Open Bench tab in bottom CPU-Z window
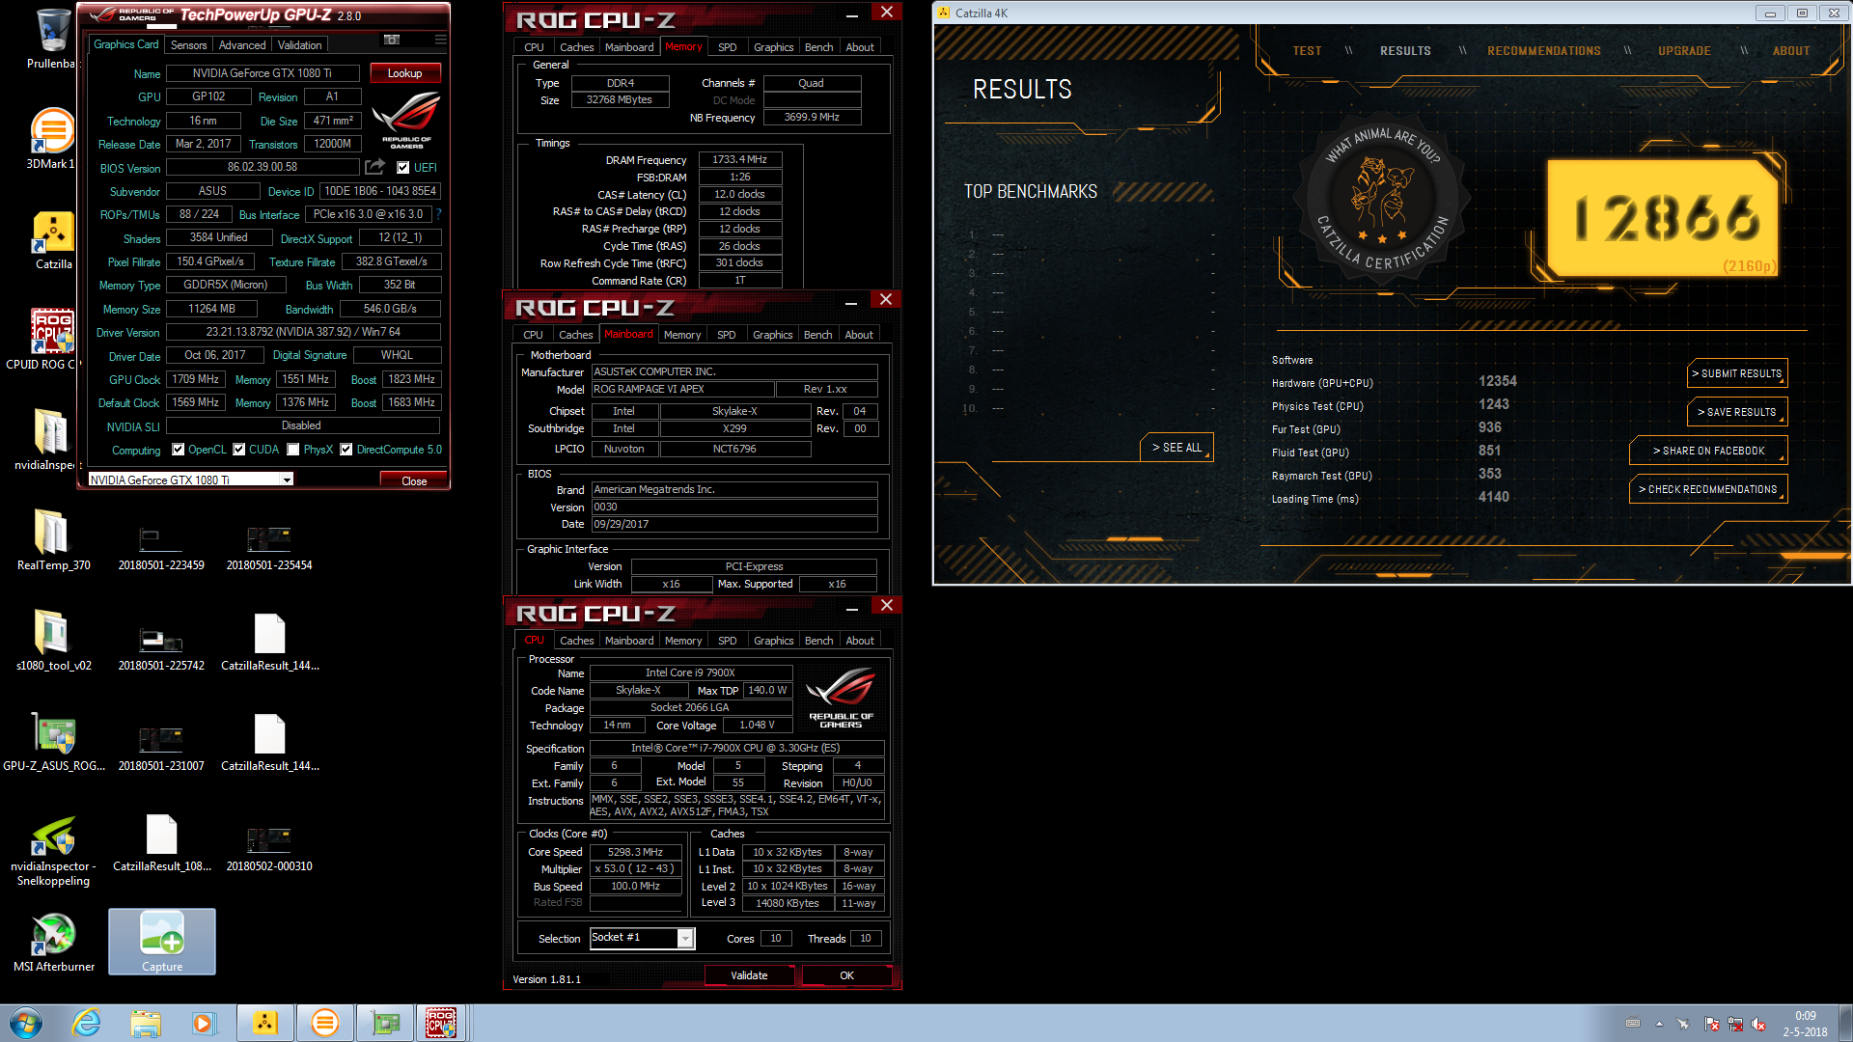The image size is (1853, 1042). [x=818, y=641]
